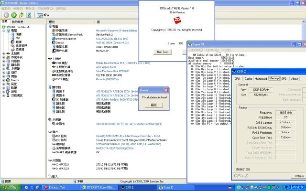The image size is (306, 191).
Task: Switch to Super PI taskbar button
Action: [x=175, y=188]
